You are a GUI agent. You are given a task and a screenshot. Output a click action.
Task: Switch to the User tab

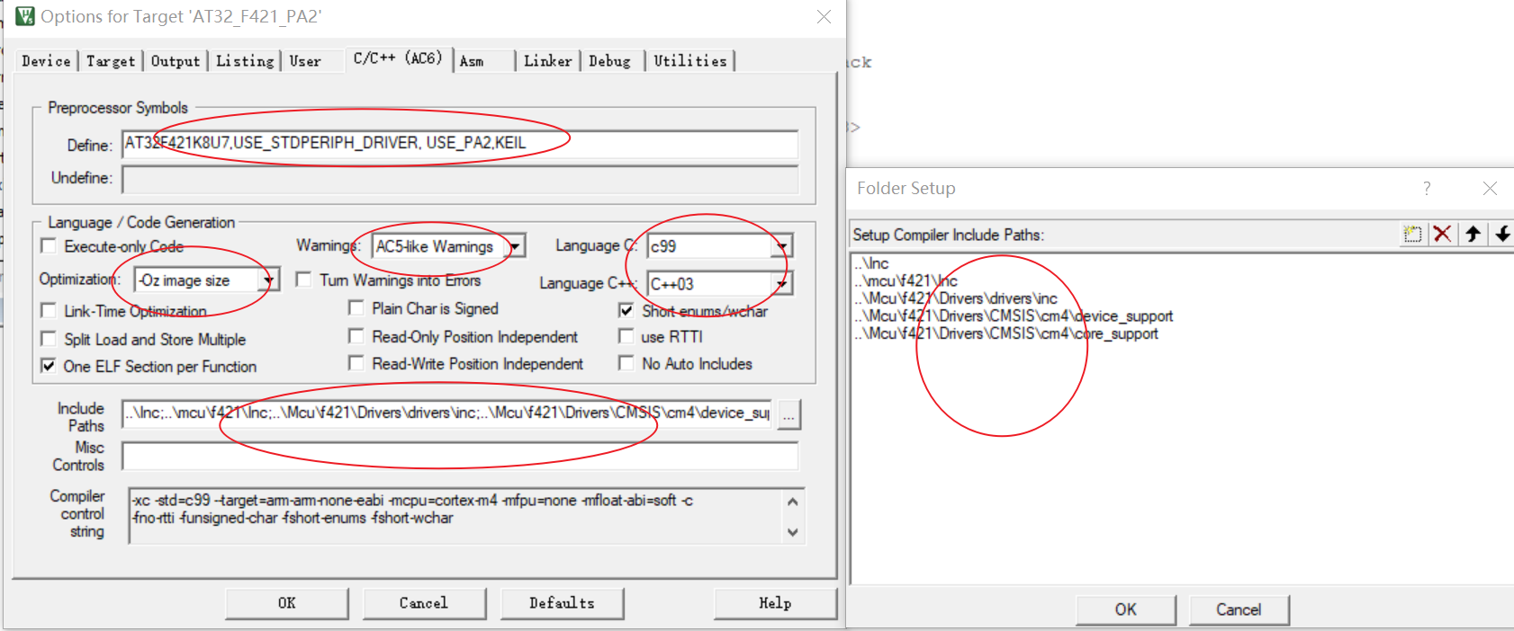(305, 61)
